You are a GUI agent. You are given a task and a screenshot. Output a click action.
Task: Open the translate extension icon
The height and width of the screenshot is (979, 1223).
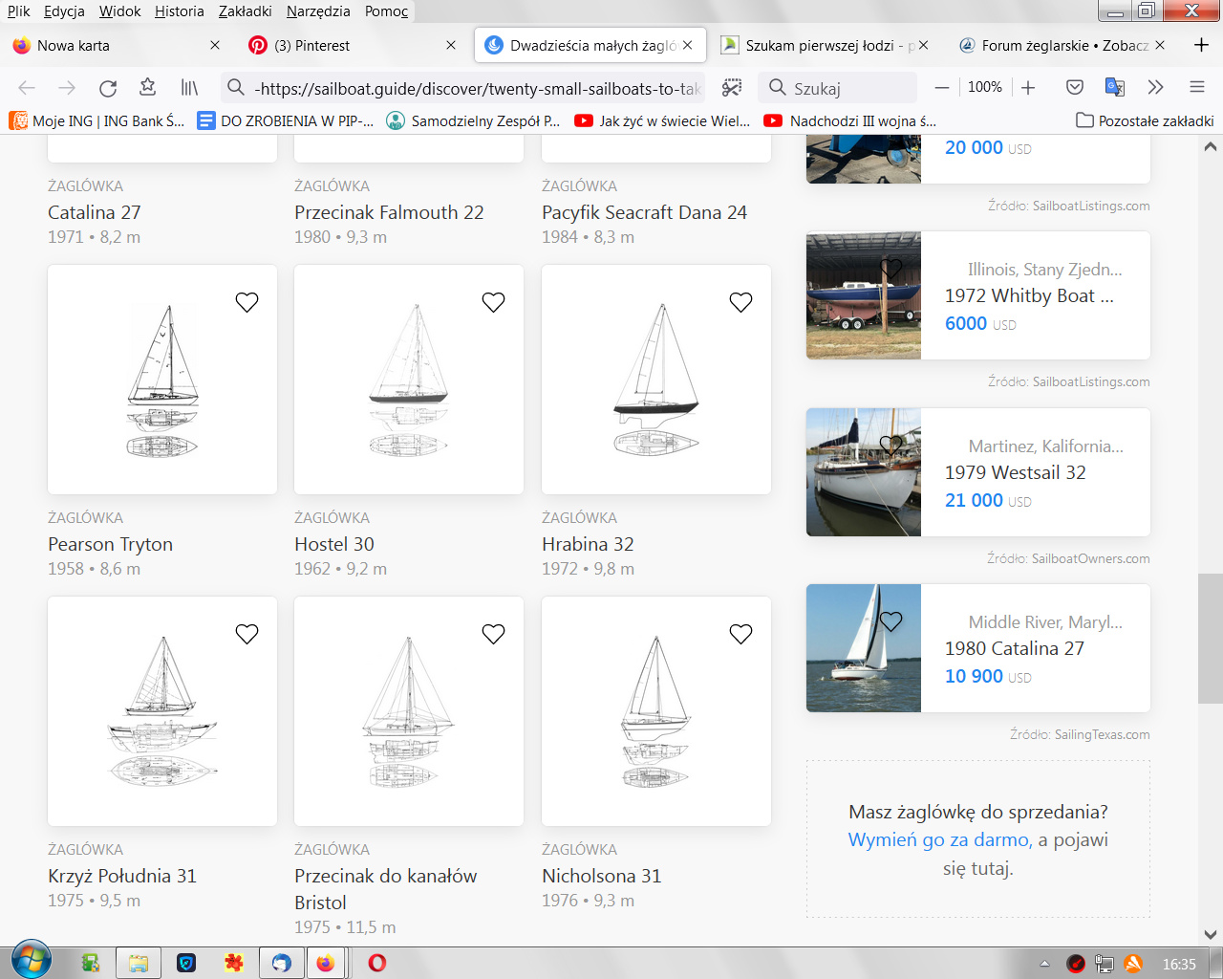coord(1115,87)
